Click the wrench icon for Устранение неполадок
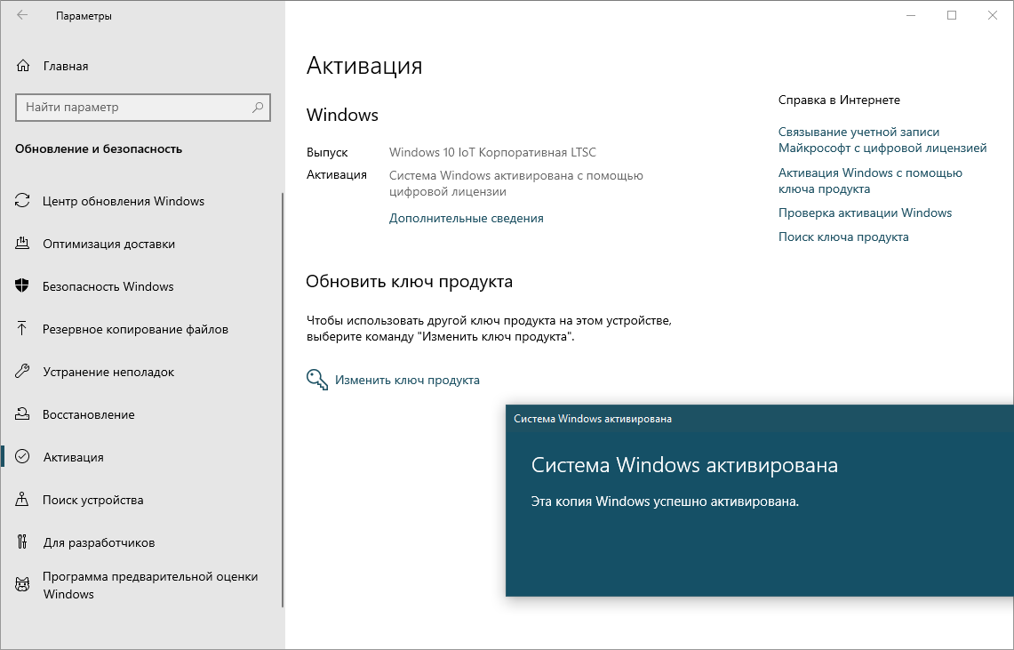This screenshot has width=1014, height=650. [22, 372]
